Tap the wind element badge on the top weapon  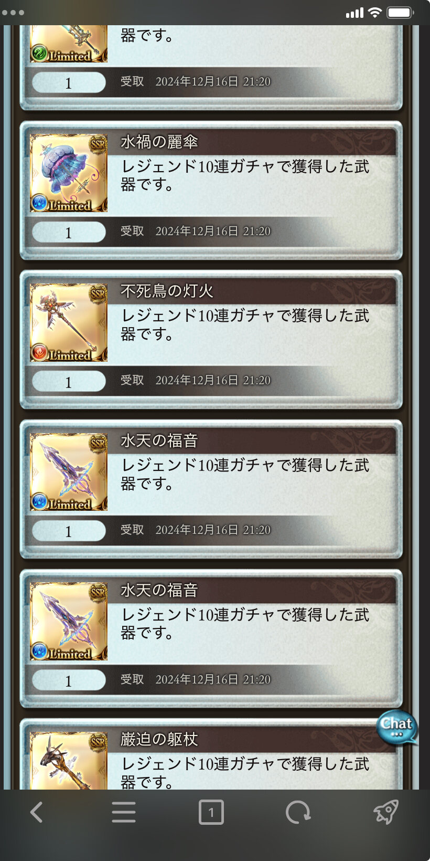[x=39, y=54]
